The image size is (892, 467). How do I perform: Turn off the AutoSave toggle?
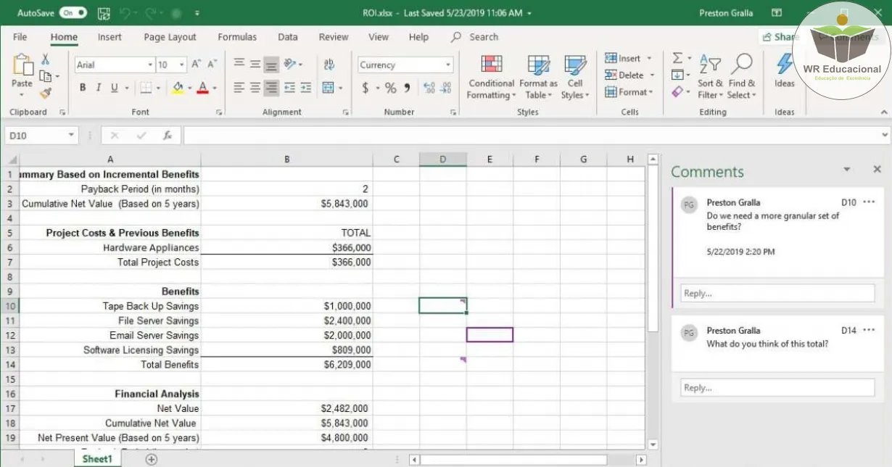[x=73, y=13]
